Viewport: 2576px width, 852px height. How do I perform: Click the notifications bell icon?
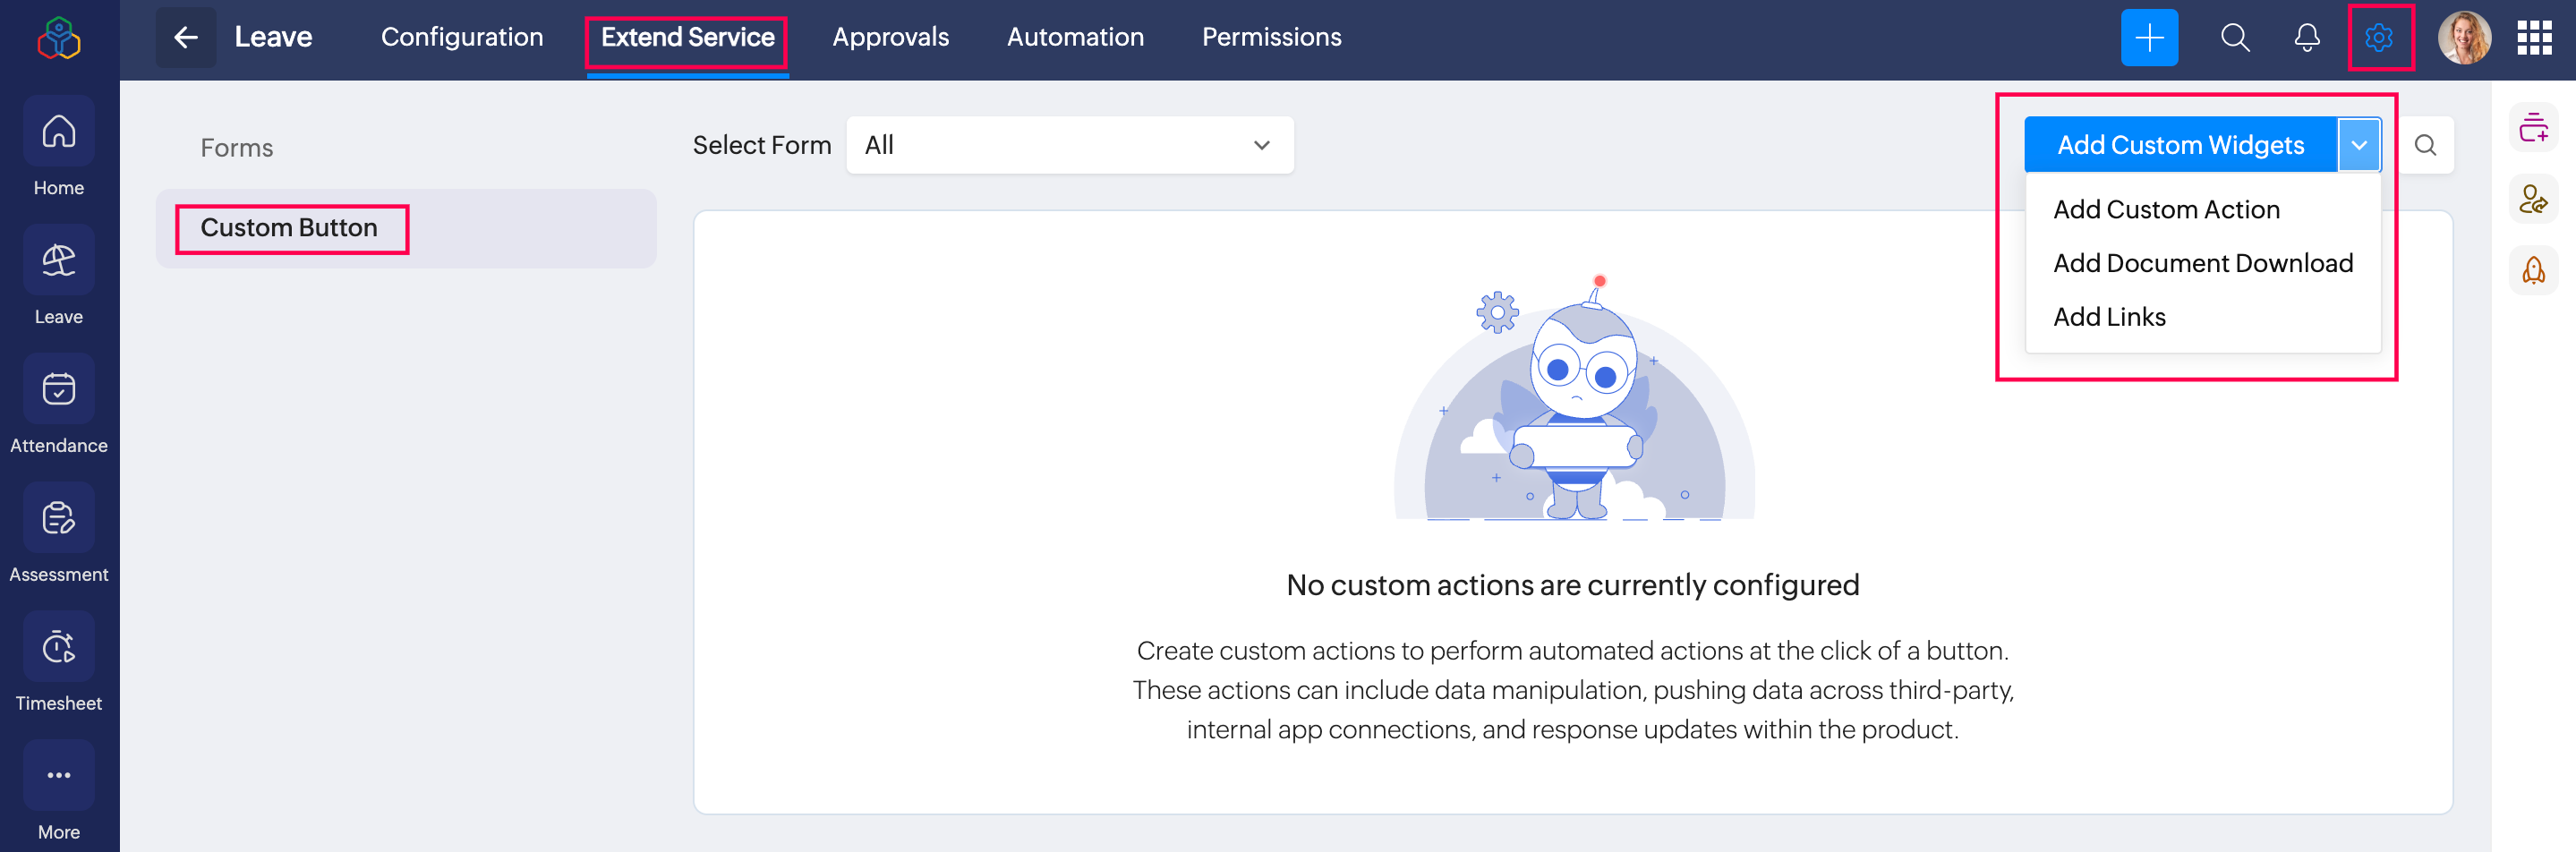click(x=2306, y=38)
